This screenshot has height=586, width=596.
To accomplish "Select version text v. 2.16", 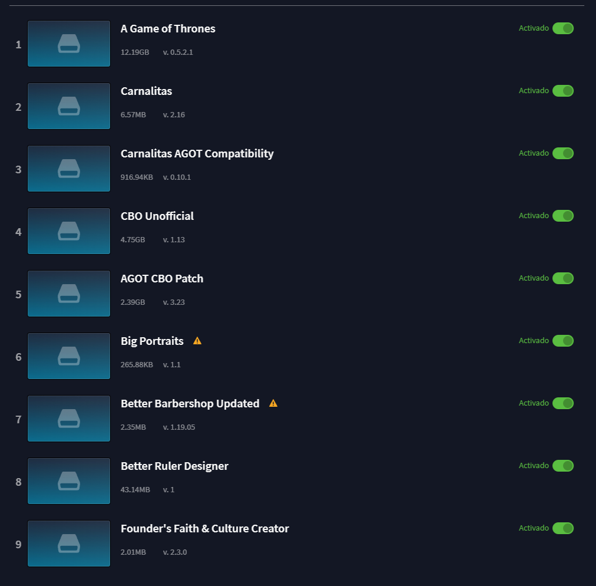I will [174, 114].
